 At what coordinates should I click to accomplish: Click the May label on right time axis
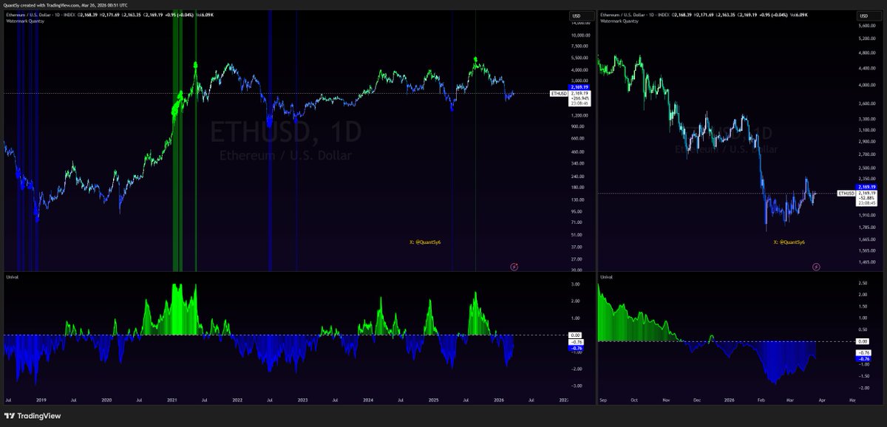(852, 400)
